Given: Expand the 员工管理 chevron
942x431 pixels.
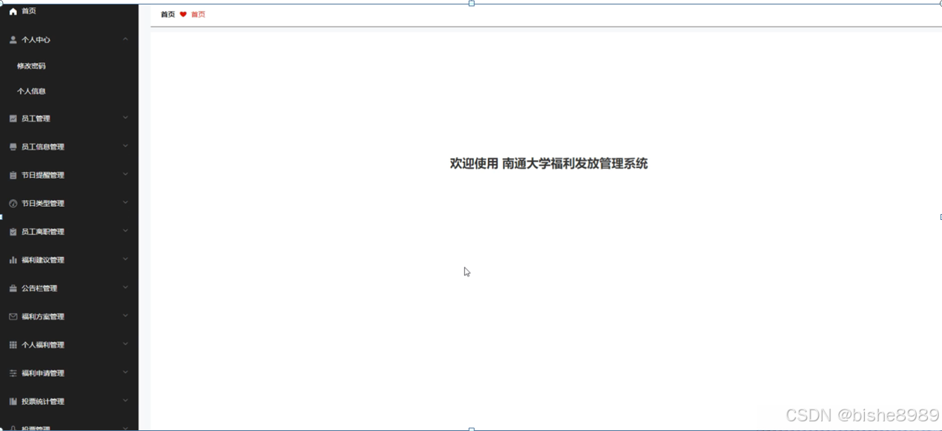Looking at the screenshot, I should tap(125, 118).
